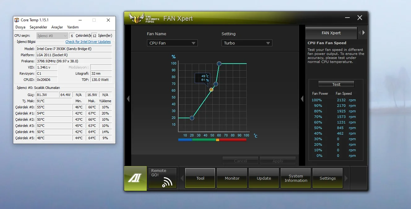Open the Settings button
The width and height of the screenshot is (411, 209).
tap(327, 178)
